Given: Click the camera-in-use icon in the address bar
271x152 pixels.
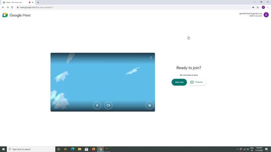Looking at the screenshot, I should pos(253,8).
